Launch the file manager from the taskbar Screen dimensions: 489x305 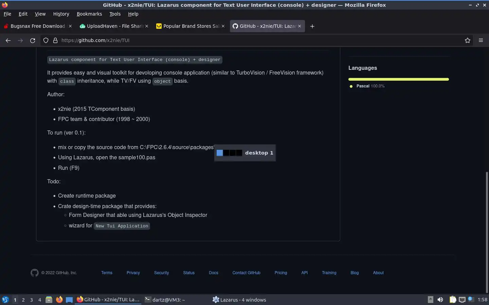(49, 300)
